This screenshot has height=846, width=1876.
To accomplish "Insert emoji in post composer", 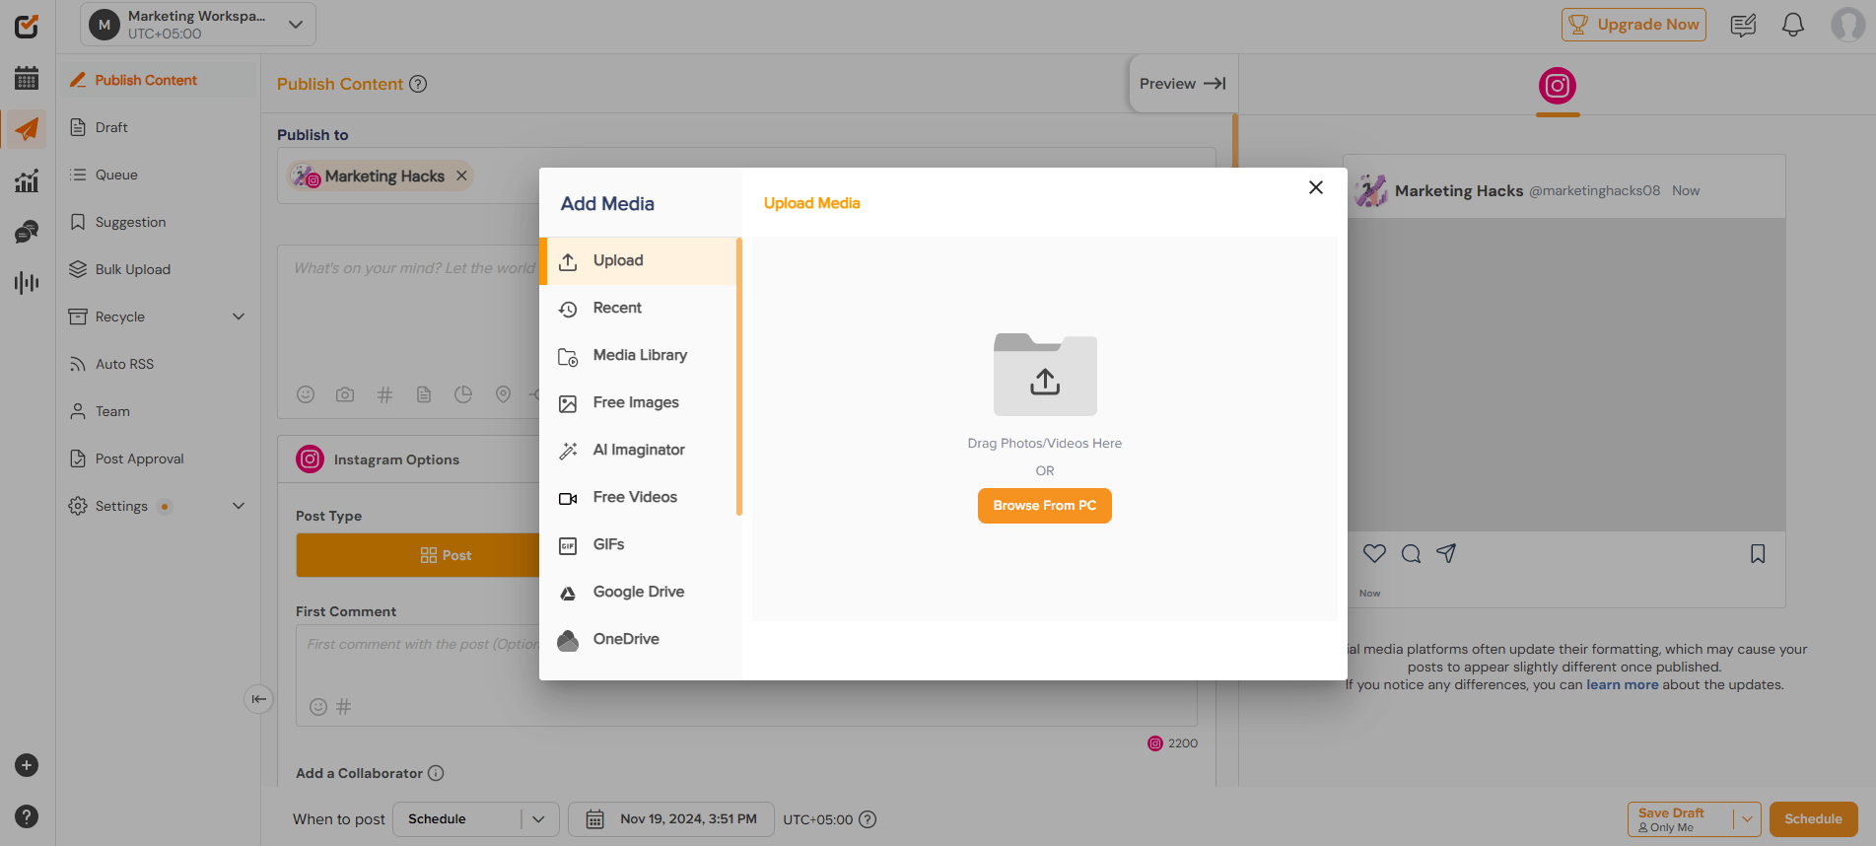I will coord(306,394).
